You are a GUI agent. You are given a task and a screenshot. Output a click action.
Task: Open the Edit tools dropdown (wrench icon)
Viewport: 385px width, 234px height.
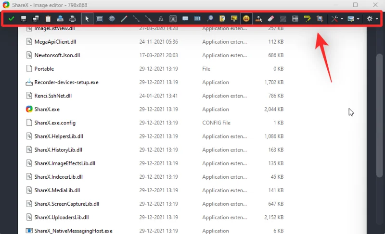(337, 19)
